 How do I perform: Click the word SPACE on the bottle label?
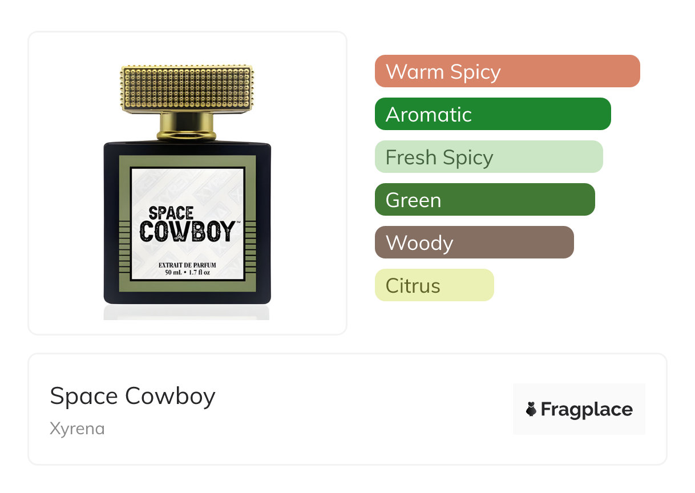tap(171, 213)
